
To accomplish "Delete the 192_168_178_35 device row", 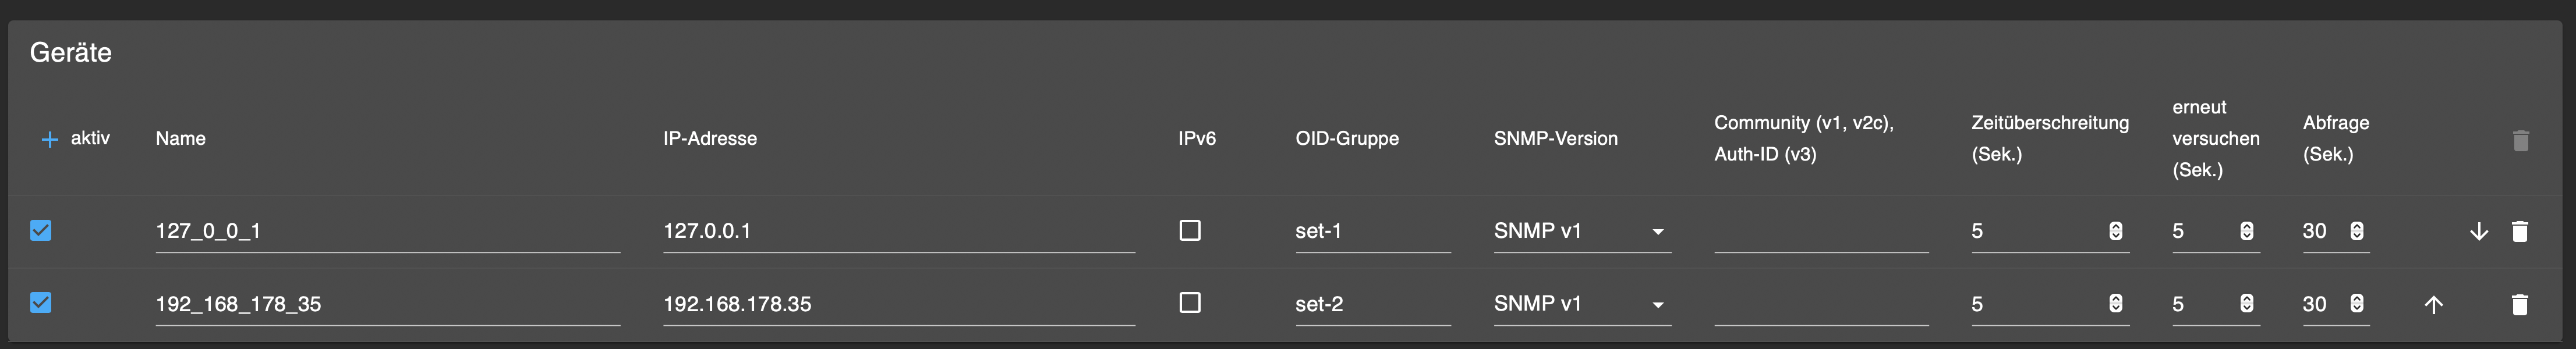I will coord(2520,305).
